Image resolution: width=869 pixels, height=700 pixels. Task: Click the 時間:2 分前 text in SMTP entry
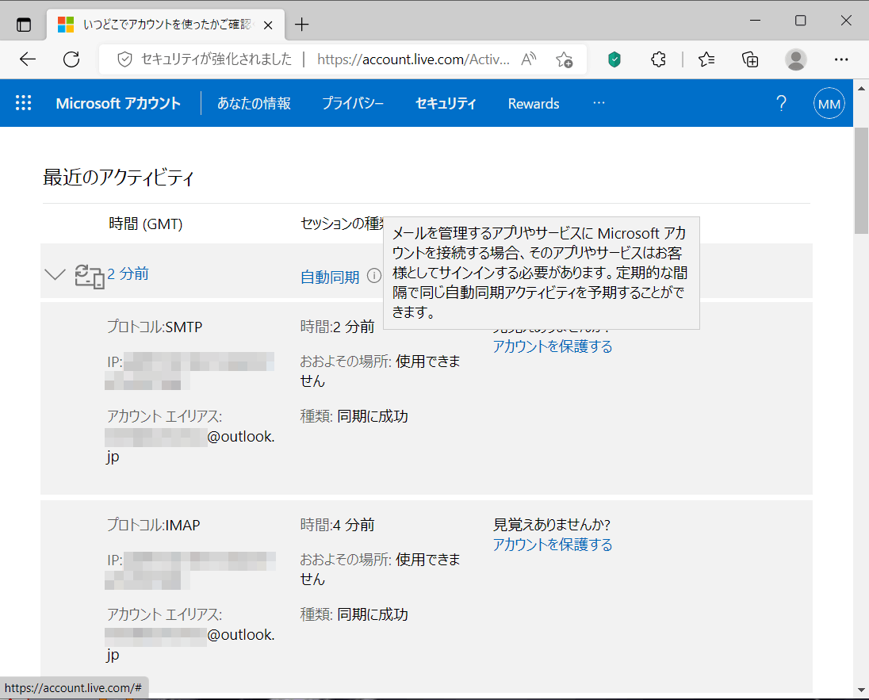[x=338, y=327]
